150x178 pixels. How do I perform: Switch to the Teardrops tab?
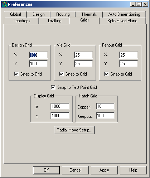tap(21, 21)
